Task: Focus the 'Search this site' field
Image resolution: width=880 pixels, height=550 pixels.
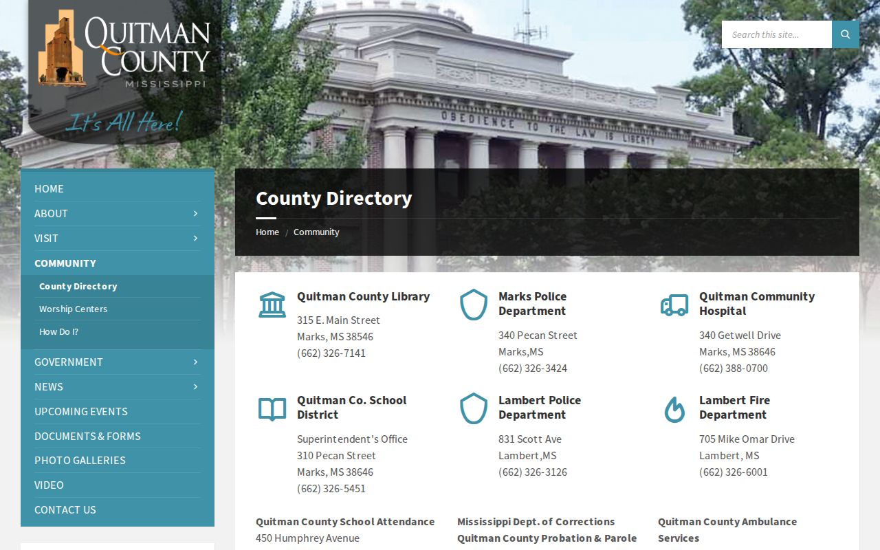Action: click(x=777, y=34)
